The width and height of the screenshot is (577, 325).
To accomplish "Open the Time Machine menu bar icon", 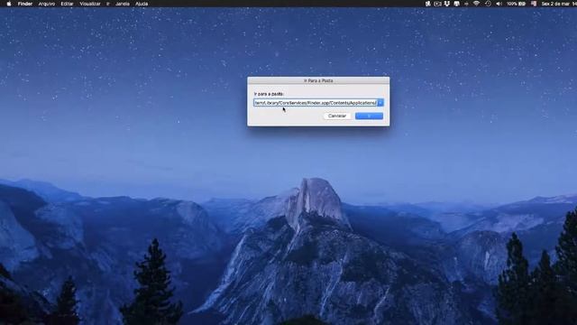I will click(488, 4).
